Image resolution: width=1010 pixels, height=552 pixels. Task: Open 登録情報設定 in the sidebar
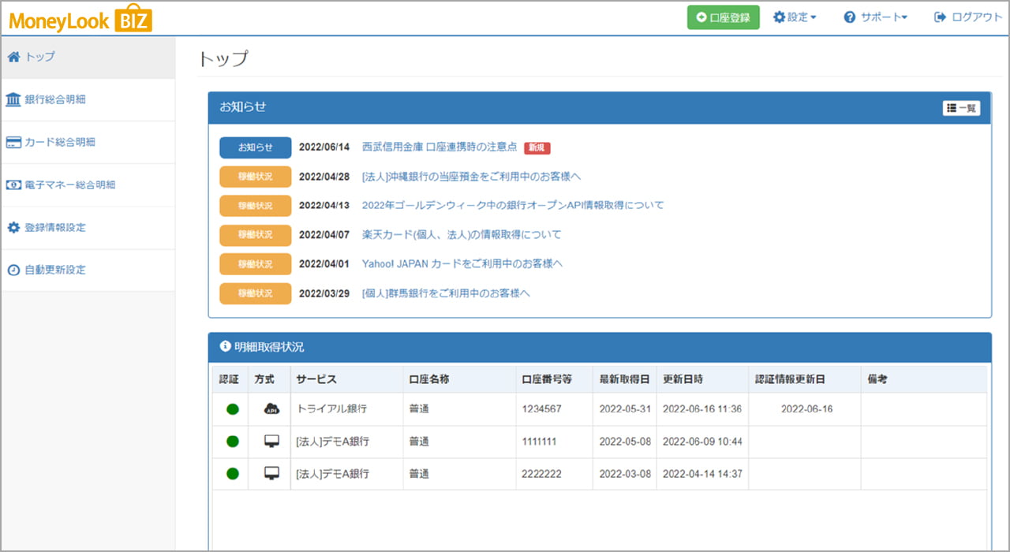click(x=88, y=227)
